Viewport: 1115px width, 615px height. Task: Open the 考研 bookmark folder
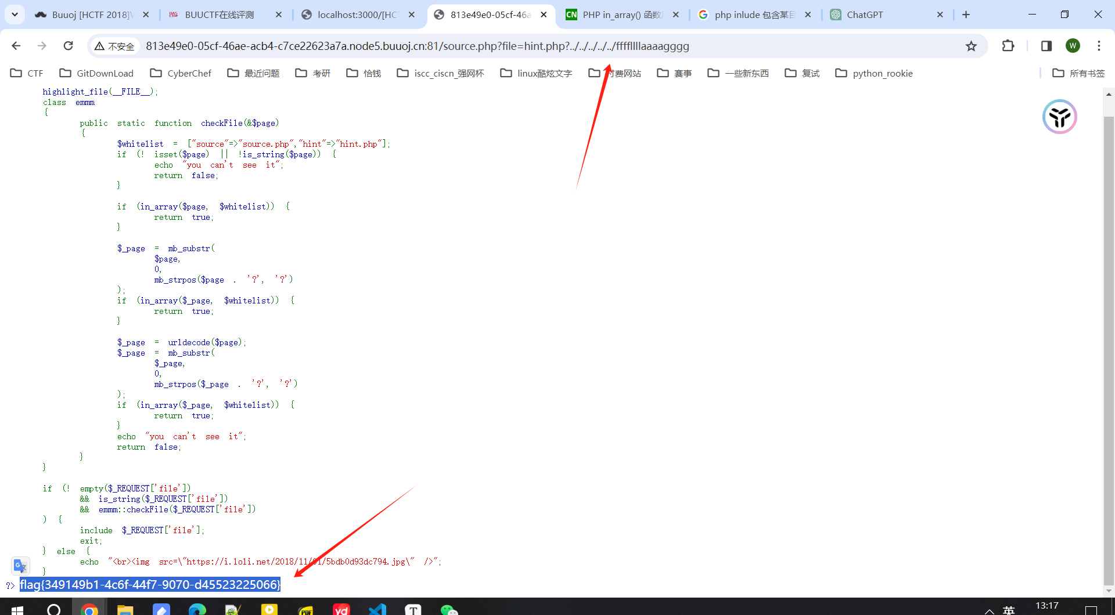click(312, 73)
